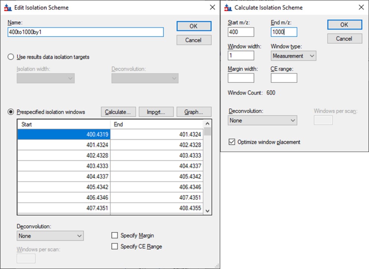Screen dimensions: 369x269
Task: Close the Edit Isolation Scheme dialog
Action: (212, 7)
